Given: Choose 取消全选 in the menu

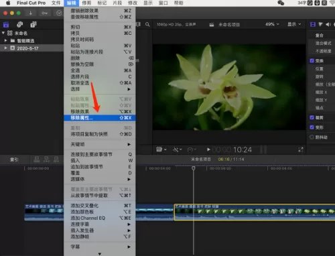Looking at the screenshot, I should click(x=100, y=83).
